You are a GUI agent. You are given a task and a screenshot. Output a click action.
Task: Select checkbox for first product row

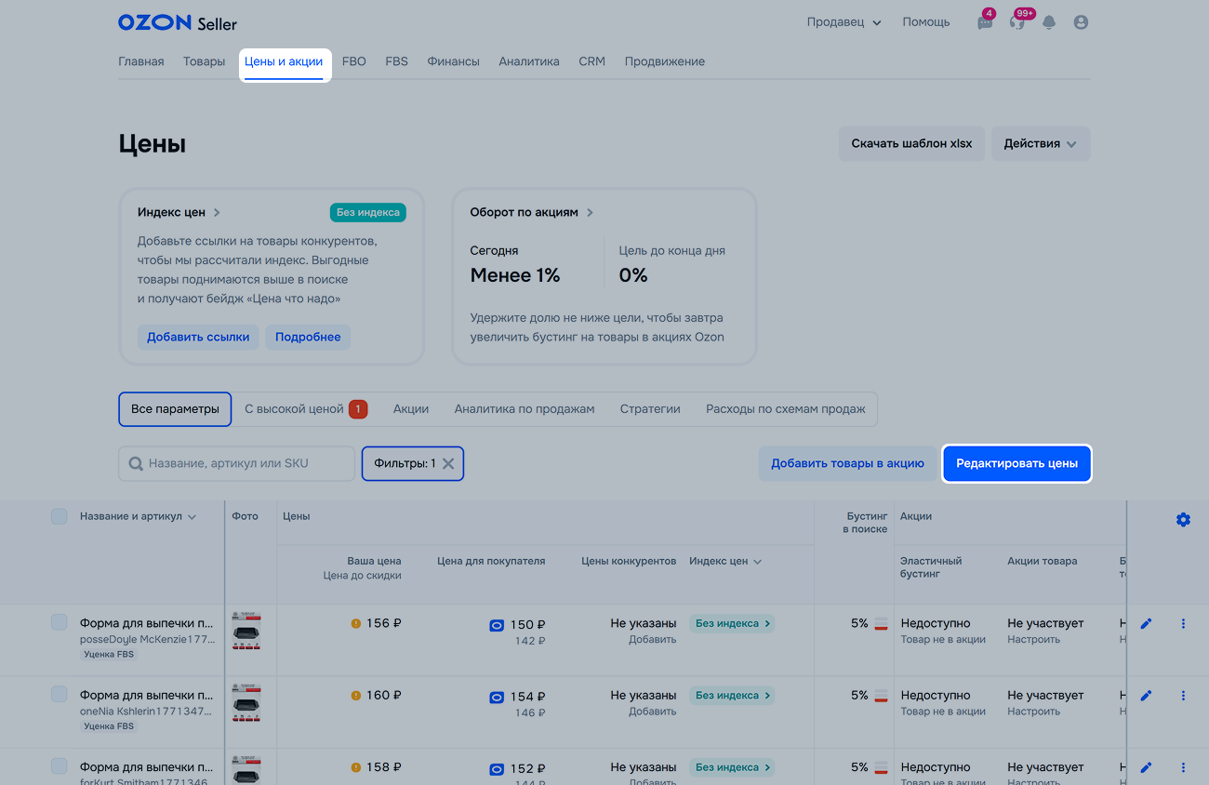point(59,622)
